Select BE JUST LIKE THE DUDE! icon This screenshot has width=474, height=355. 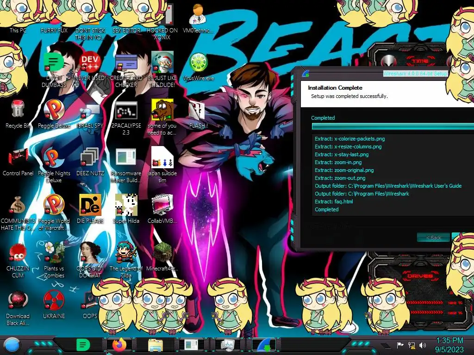tap(162, 69)
